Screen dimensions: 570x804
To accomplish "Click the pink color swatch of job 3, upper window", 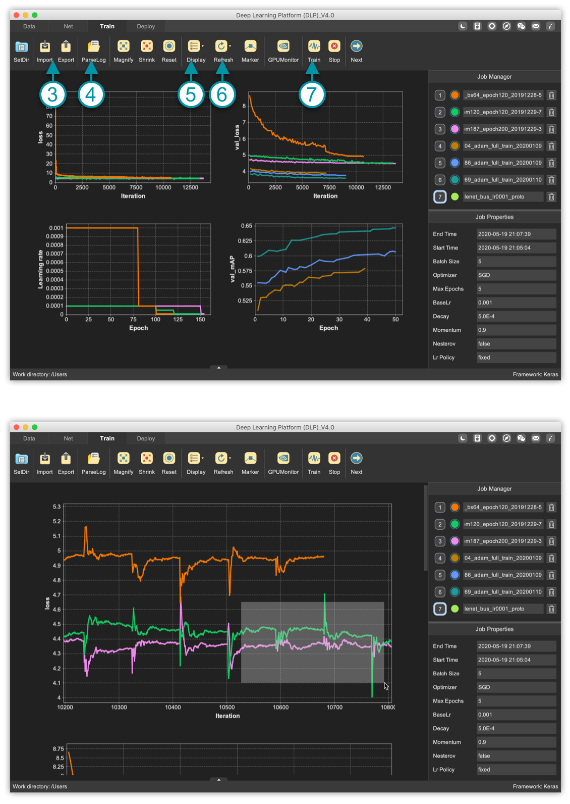I will tap(454, 129).
